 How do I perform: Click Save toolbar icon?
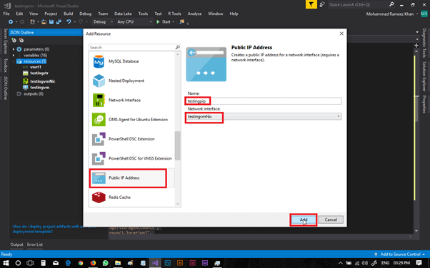51,21
